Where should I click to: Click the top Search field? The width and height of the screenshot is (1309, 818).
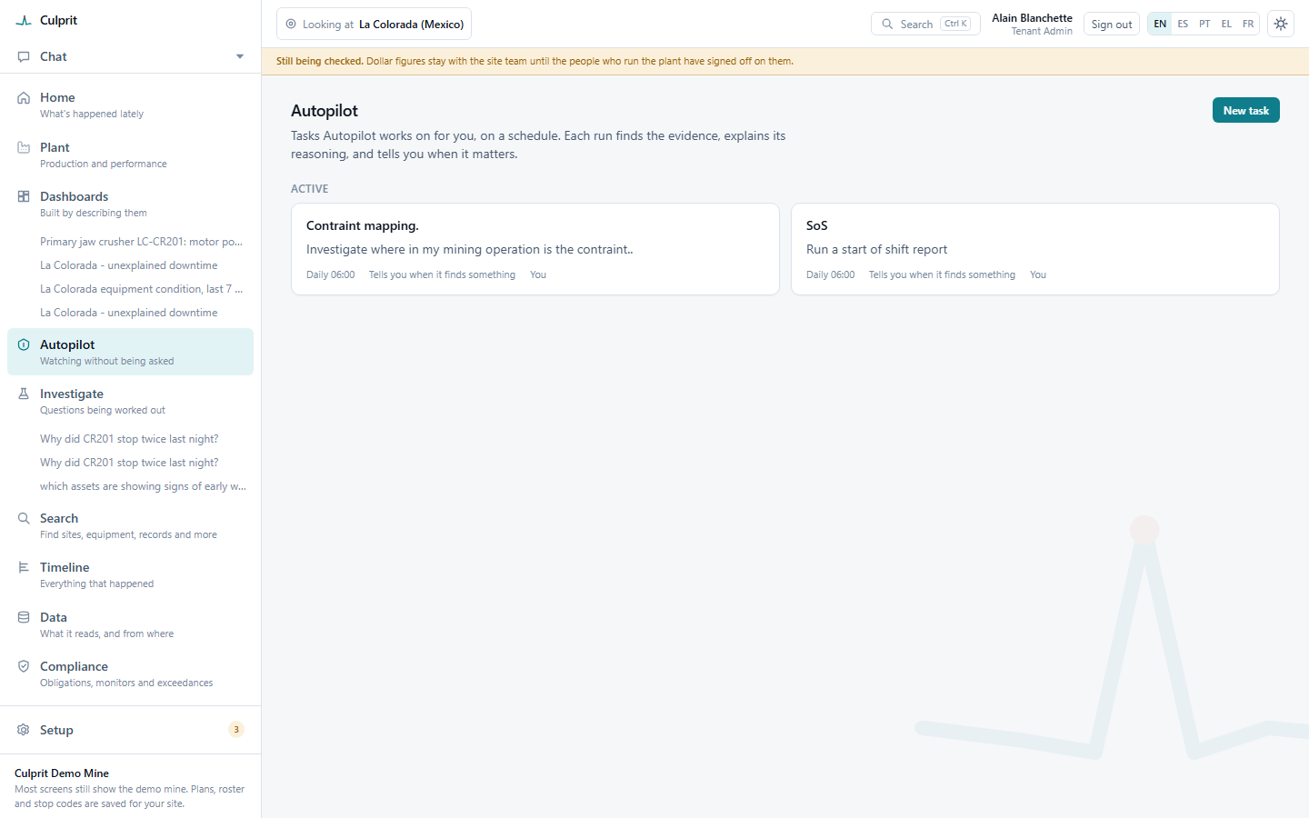[925, 25]
